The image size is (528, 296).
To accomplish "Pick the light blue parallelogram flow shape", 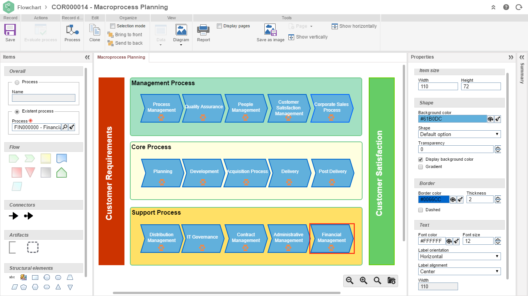I will click(17, 187).
